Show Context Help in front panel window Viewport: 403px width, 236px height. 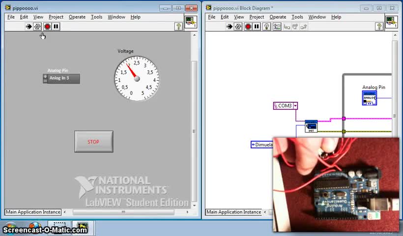click(178, 26)
